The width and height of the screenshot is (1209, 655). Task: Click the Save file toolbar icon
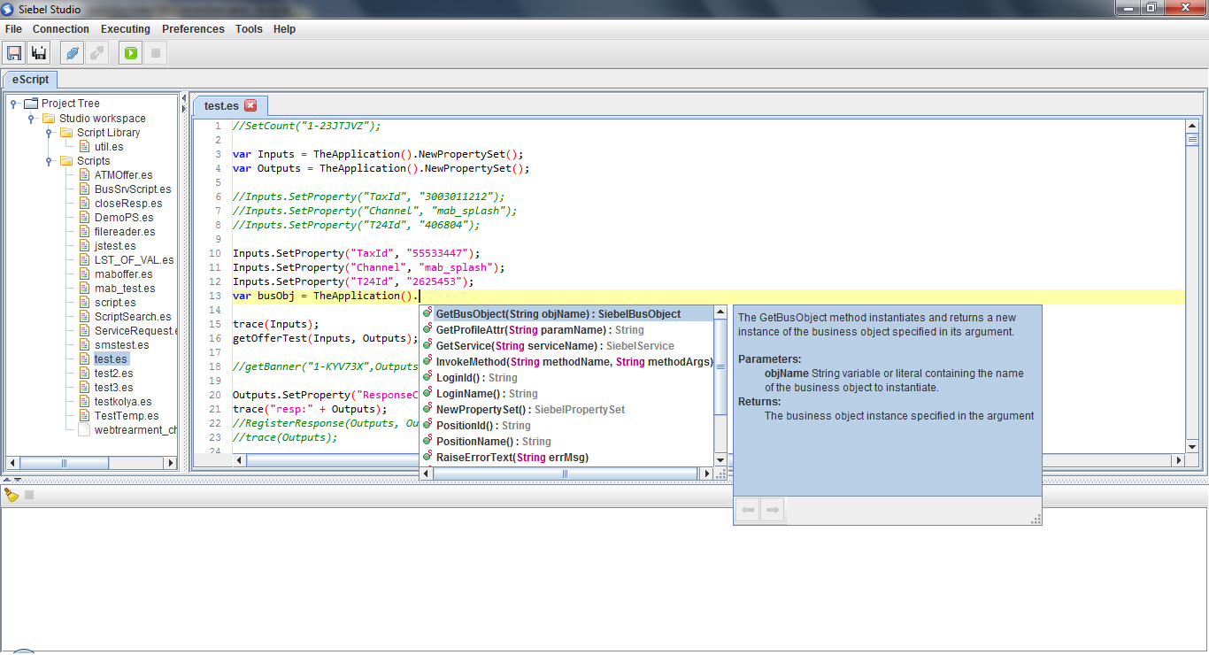click(14, 53)
